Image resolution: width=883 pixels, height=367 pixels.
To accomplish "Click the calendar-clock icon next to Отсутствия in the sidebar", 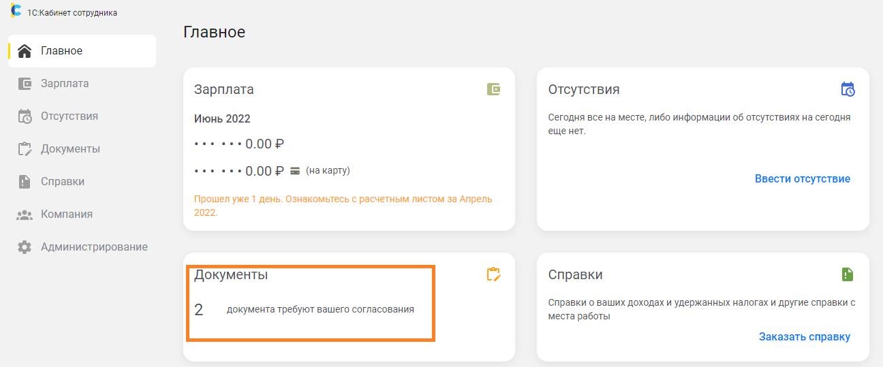I will pos(25,116).
